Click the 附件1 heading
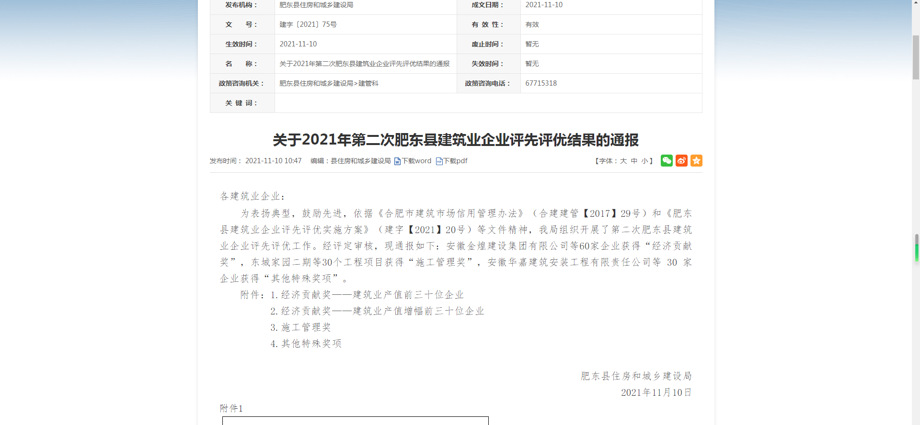920x425 pixels. tap(231, 408)
